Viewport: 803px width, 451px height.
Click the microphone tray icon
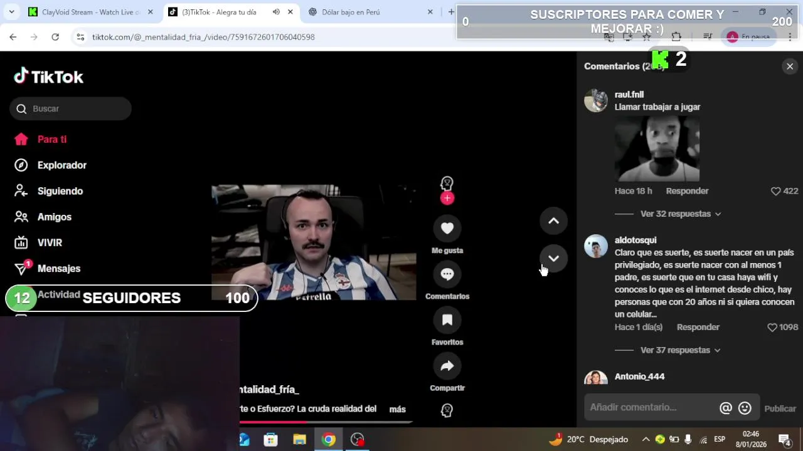click(x=688, y=439)
